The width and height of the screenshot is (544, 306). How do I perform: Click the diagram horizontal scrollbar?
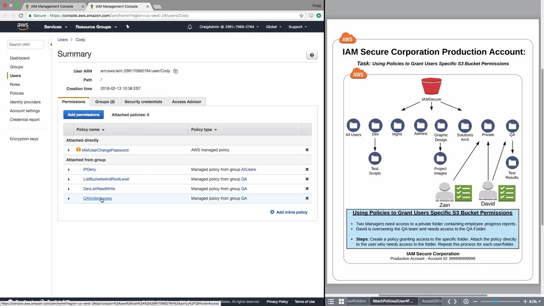pyautogui.click(x=433, y=295)
